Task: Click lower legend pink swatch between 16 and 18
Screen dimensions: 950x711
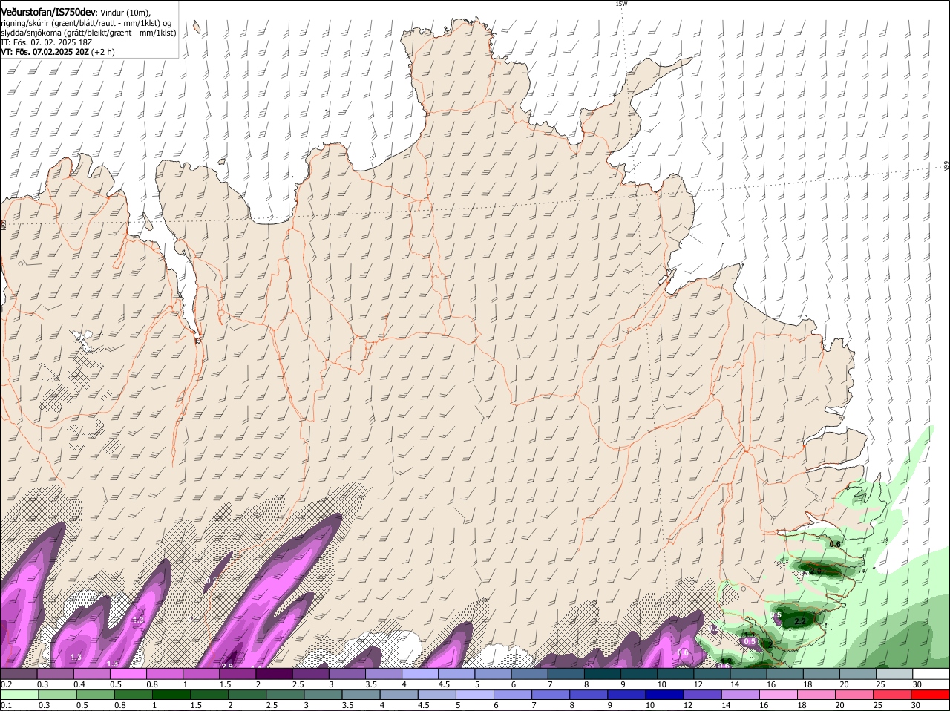Action: (x=779, y=695)
